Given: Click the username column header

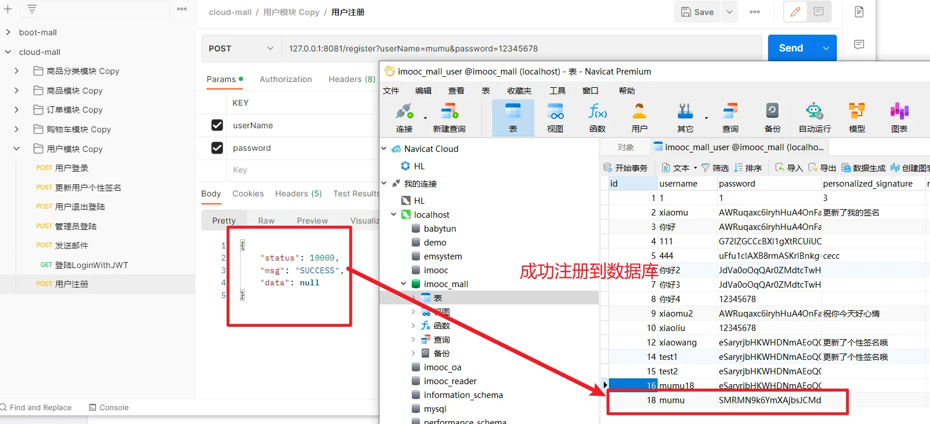Looking at the screenshot, I should point(687,184).
